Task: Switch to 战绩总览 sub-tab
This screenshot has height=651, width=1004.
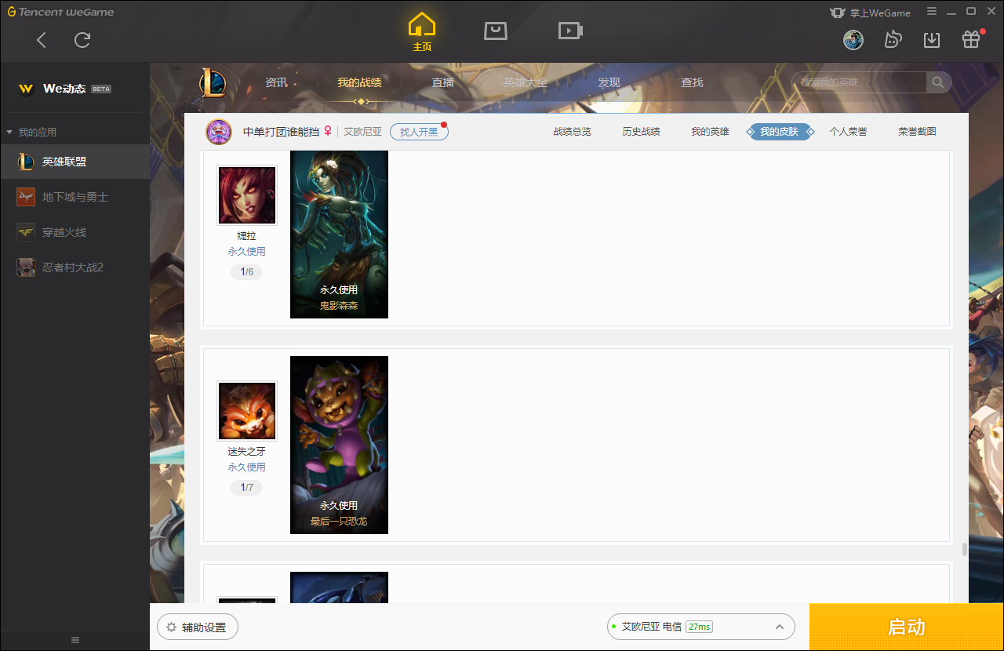Action: [x=572, y=132]
